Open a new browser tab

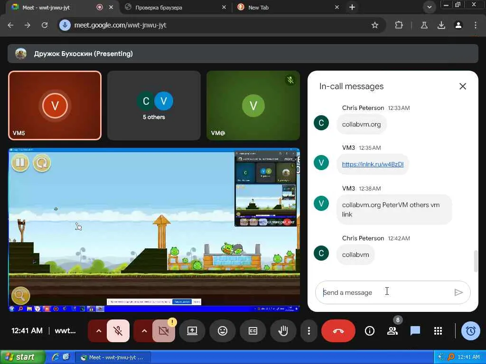coord(352,7)
